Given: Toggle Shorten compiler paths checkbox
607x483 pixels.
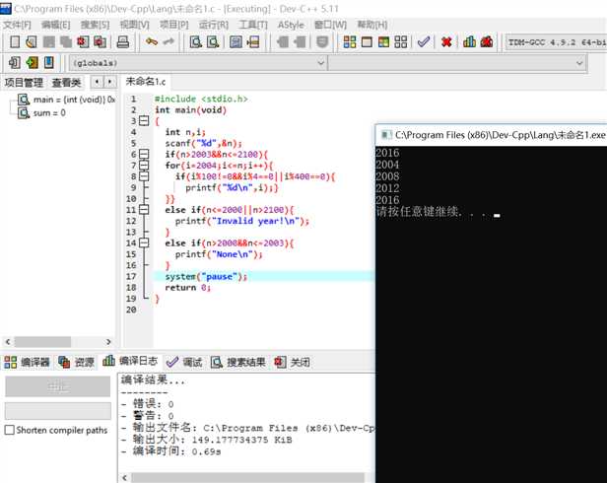Looking at the screenshot, I should tap(9, 430).
